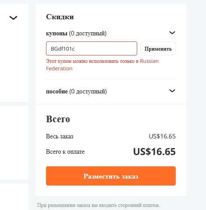This screenshot has width=206, height=210.
Task: Collapse the left panel chevron arrow
Action: click(x=13, y=18)
